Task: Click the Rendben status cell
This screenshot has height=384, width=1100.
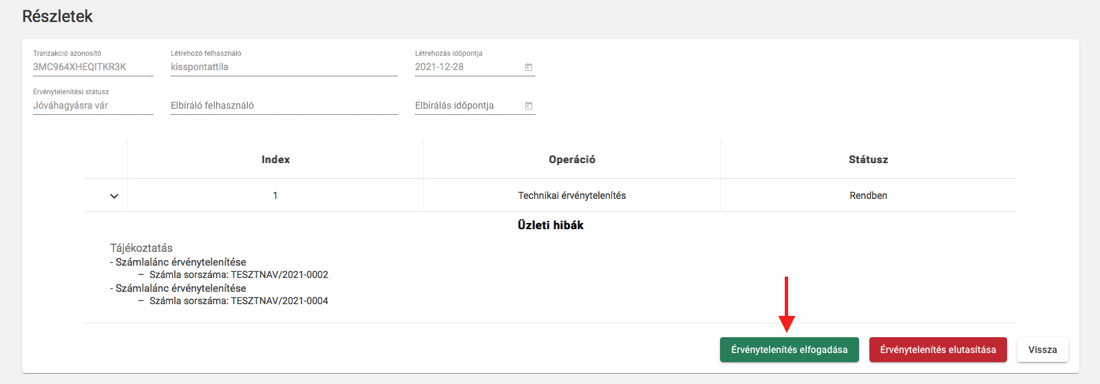Action: coord(868,195)
